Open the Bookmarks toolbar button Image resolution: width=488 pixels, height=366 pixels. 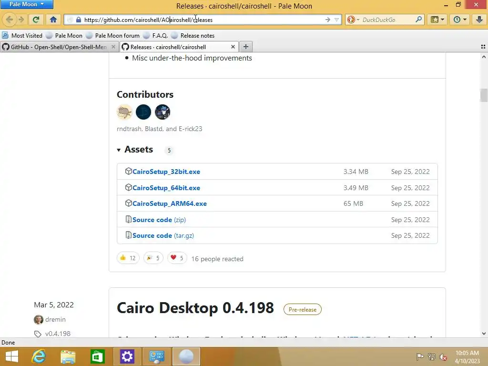pos(437,20)
